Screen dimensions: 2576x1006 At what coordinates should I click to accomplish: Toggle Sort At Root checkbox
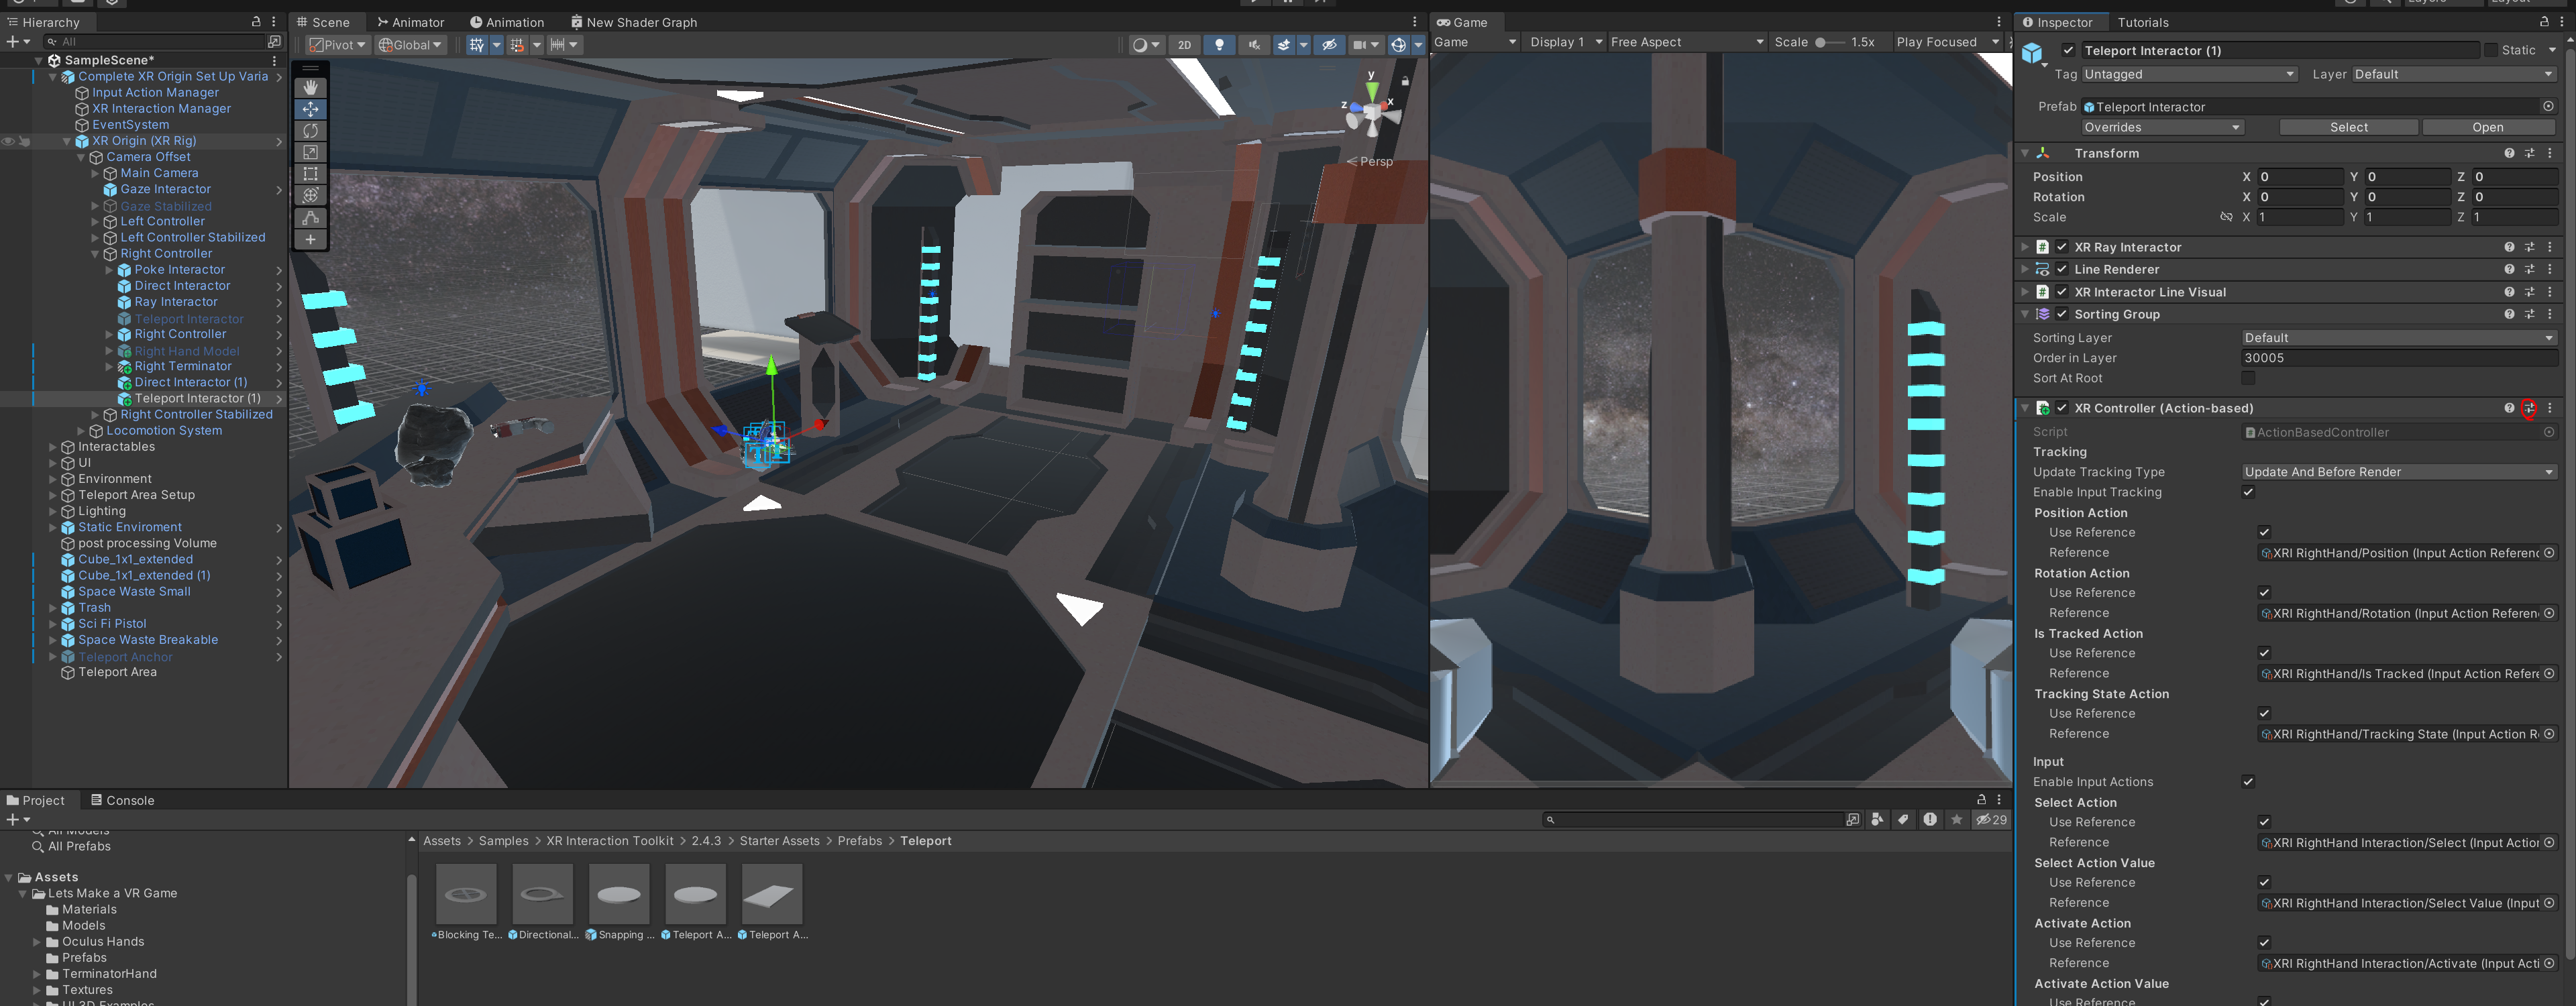[x=2248, y=378]
